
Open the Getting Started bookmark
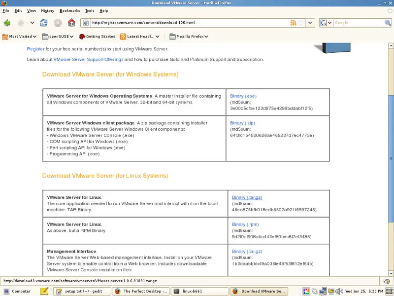97,37
